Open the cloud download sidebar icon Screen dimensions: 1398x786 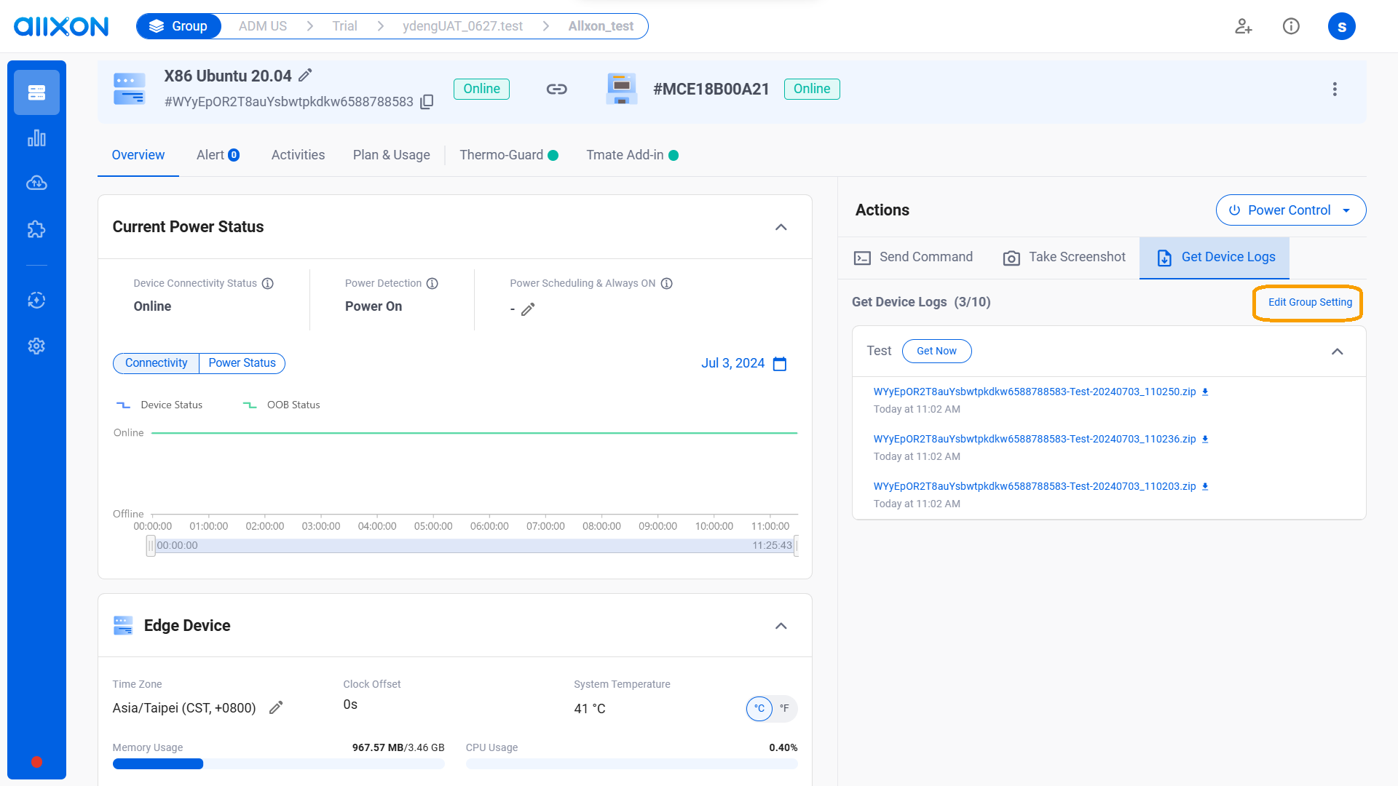pos(36,183)
